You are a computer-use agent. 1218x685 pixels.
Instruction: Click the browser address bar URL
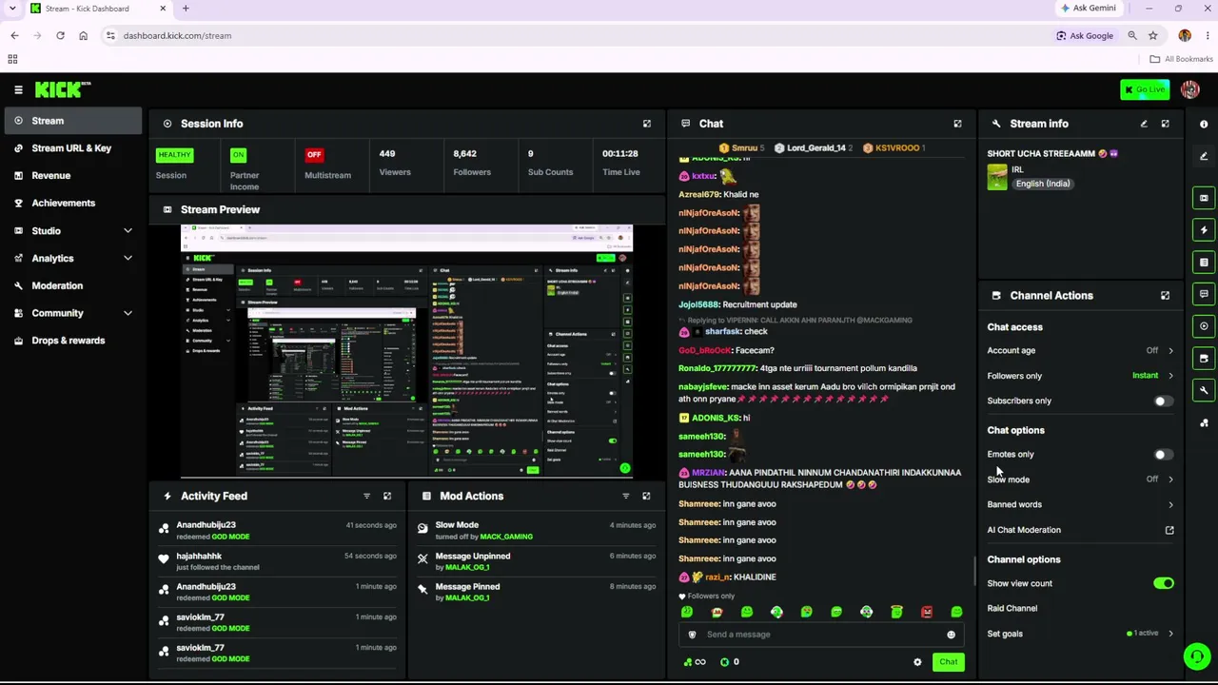coord(177,36)
